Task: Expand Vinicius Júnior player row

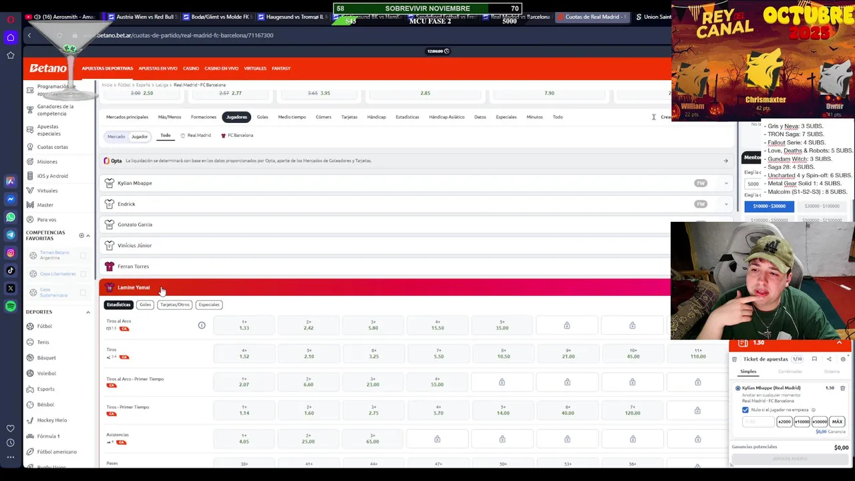Action: click(x=385, y=245)
